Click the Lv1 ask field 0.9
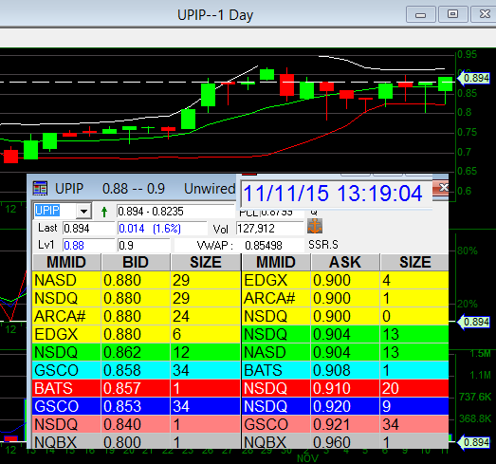This screenshot has height=464, width=496. tap(144, 246)
